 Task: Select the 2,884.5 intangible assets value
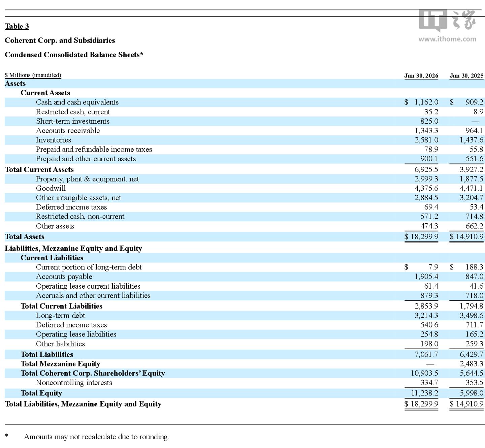pos(426,198)
